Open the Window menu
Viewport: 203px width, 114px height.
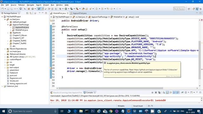point(59,5)
